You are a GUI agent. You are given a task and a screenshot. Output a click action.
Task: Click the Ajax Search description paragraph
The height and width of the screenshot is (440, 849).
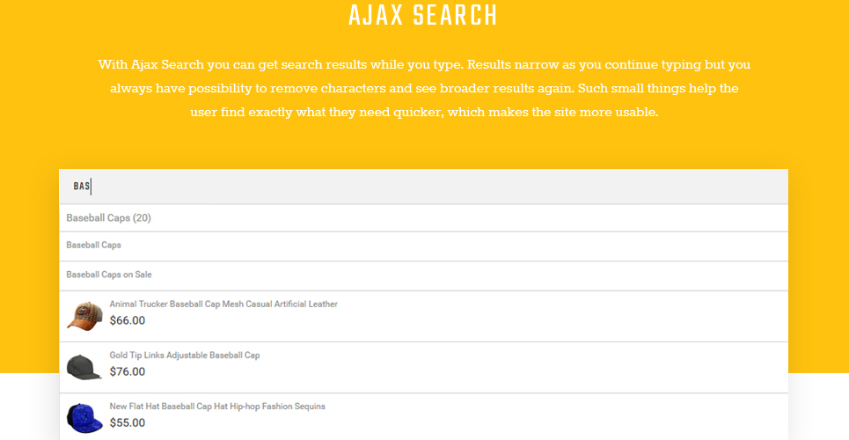pos(424,88)
